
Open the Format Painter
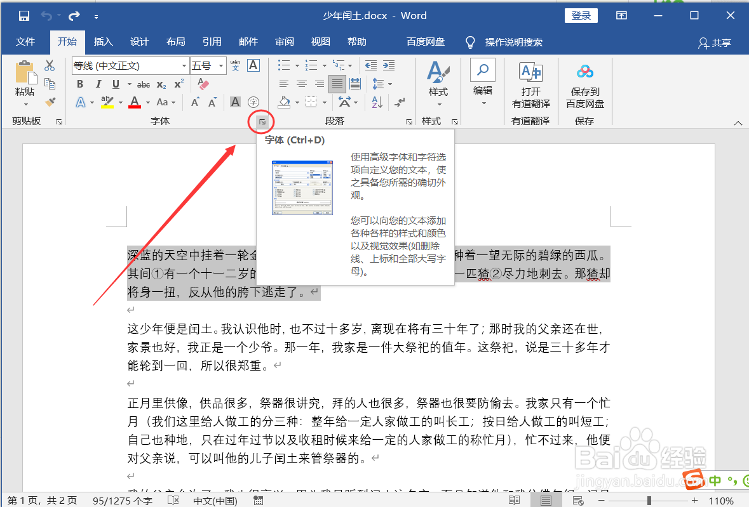pyautogui.click(x=51, y=102)
